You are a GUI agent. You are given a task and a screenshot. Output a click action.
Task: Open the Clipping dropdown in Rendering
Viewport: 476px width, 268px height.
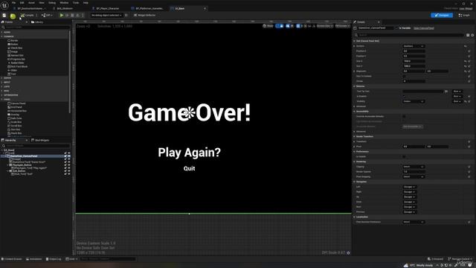tap(414, 167)
